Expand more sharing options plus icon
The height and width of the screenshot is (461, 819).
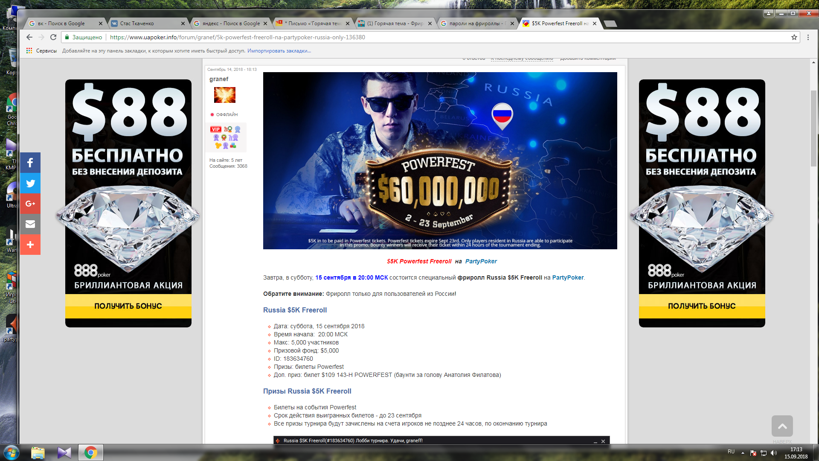(x=30, y=245)
